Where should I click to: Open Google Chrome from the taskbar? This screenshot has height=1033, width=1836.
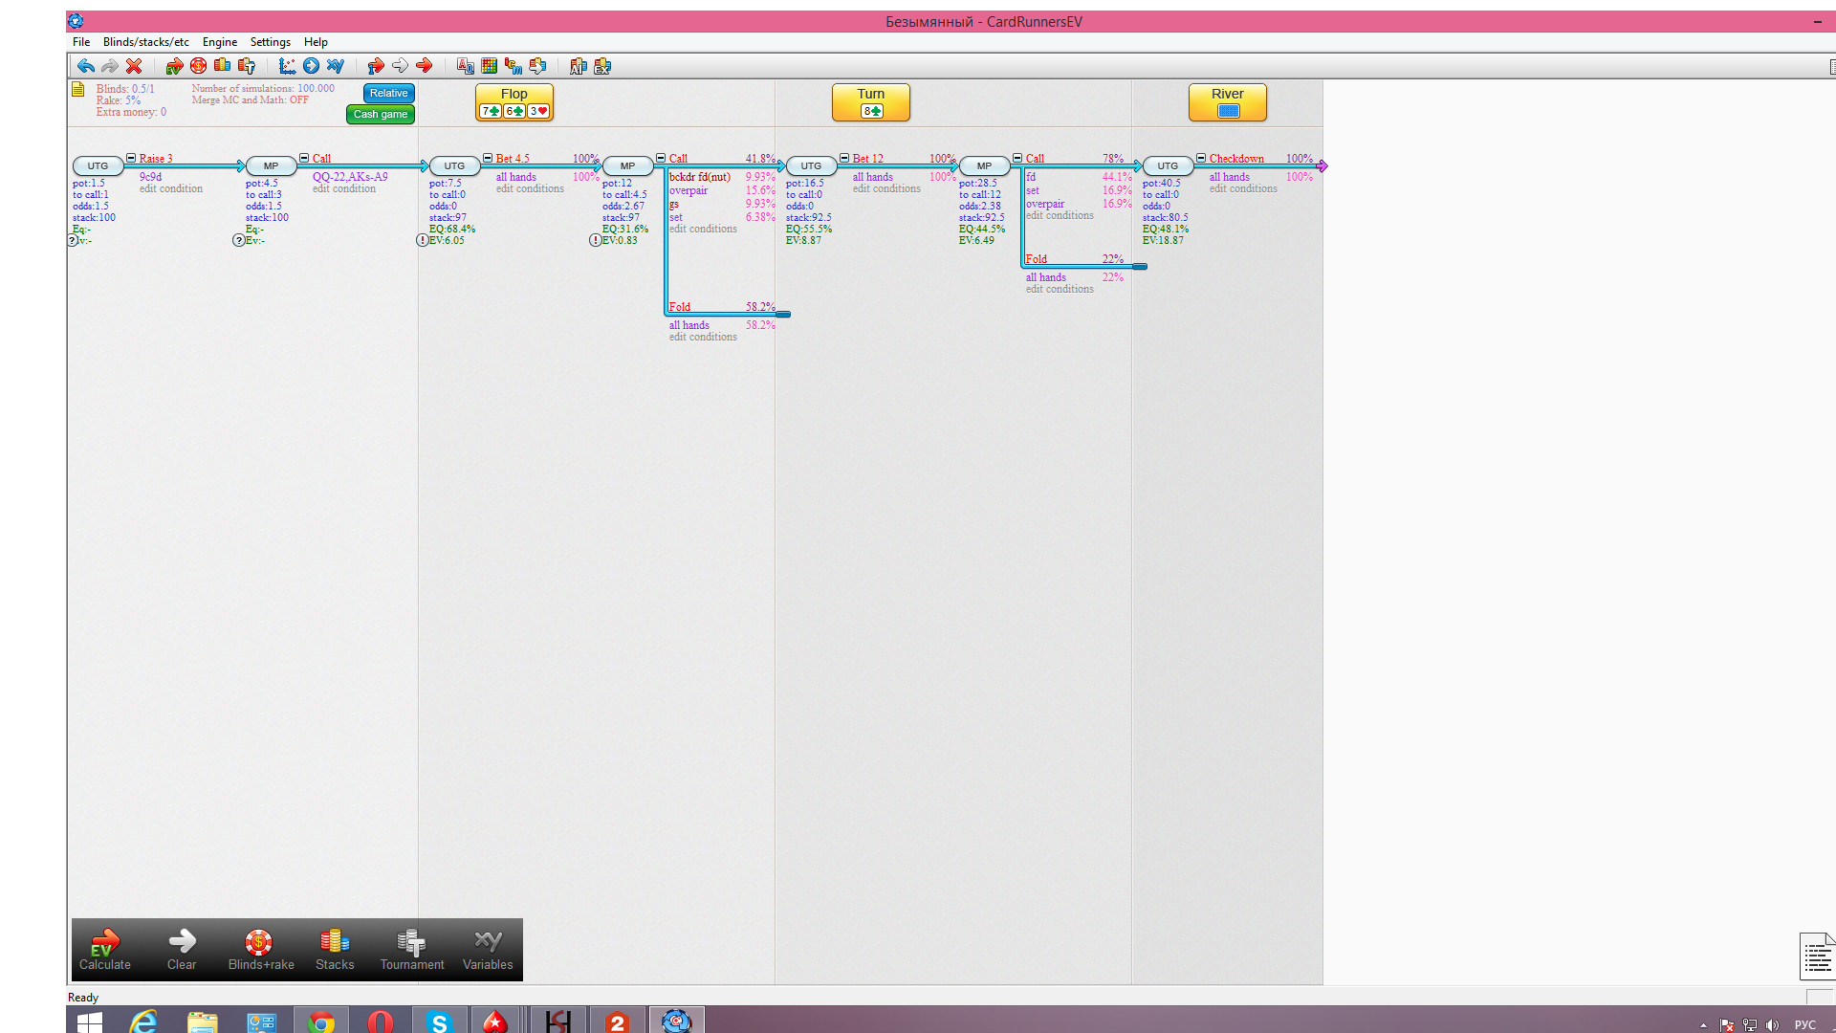pos(321,1022)
